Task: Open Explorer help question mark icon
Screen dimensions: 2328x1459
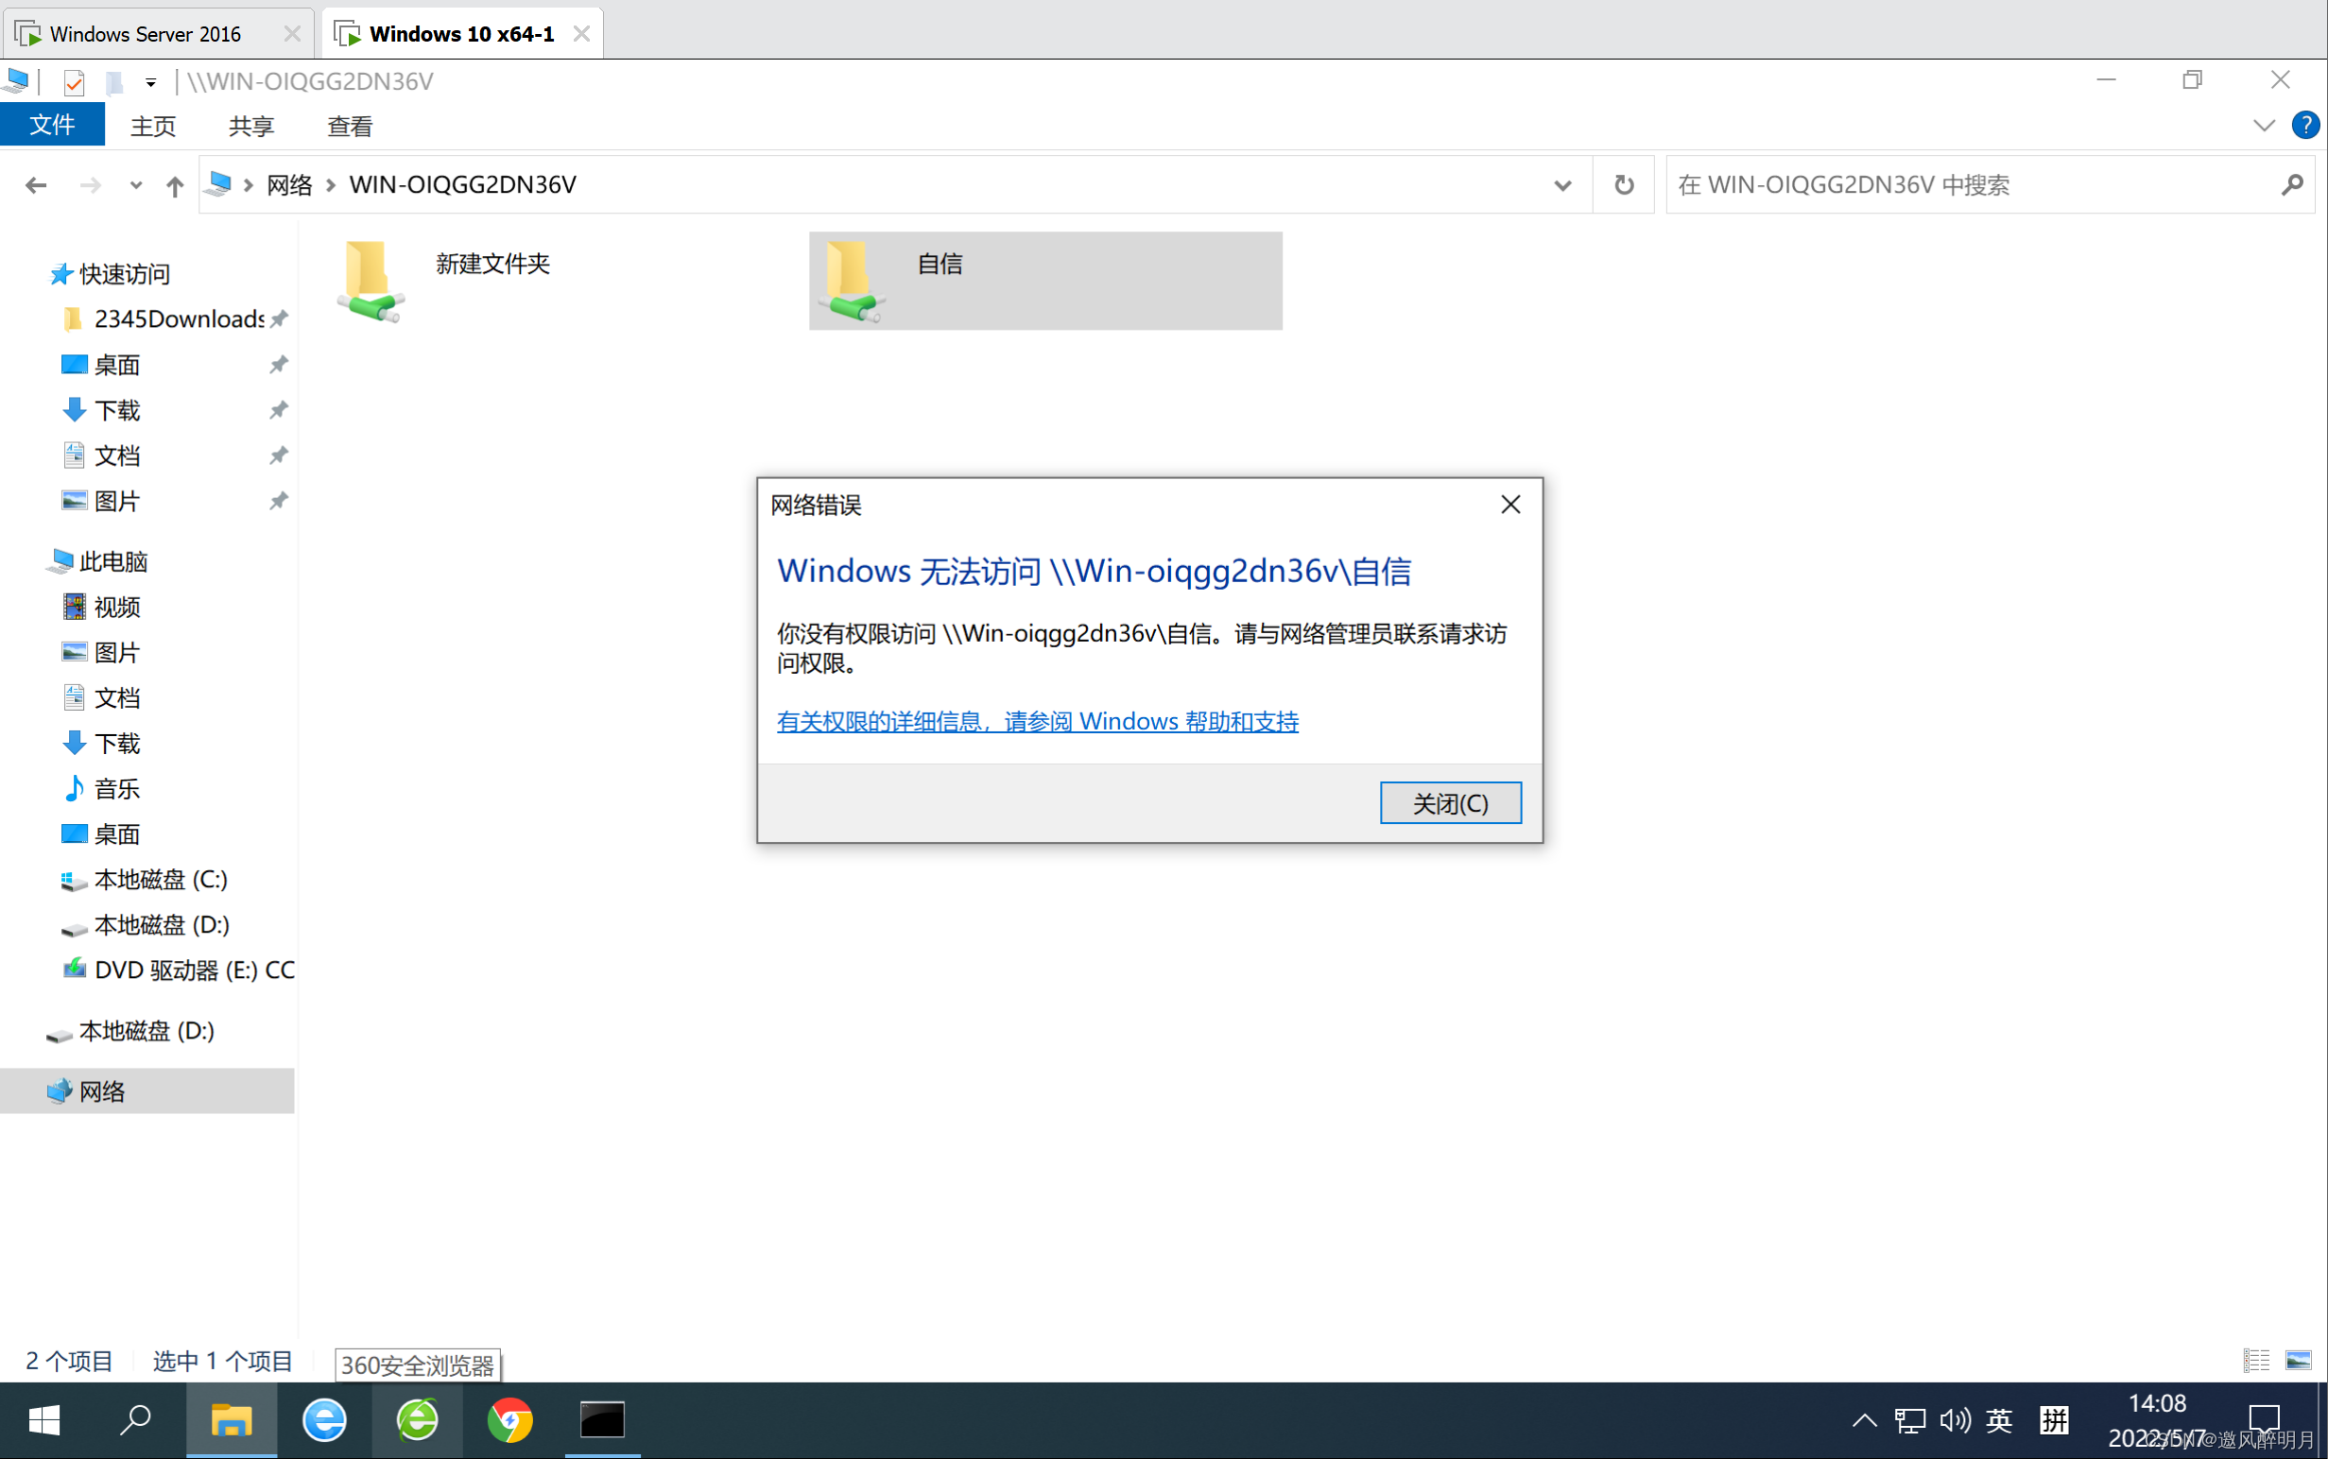Action: pyautogui.click(x=2304, y=125)
